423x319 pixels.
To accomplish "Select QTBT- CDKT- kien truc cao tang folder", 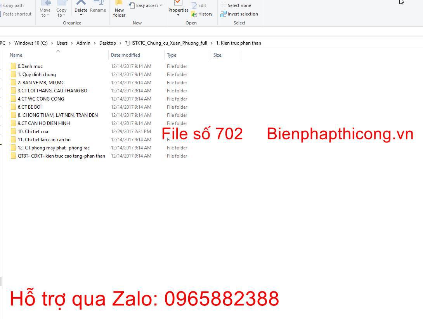I will pyautogui.click(x=61, y=156).
